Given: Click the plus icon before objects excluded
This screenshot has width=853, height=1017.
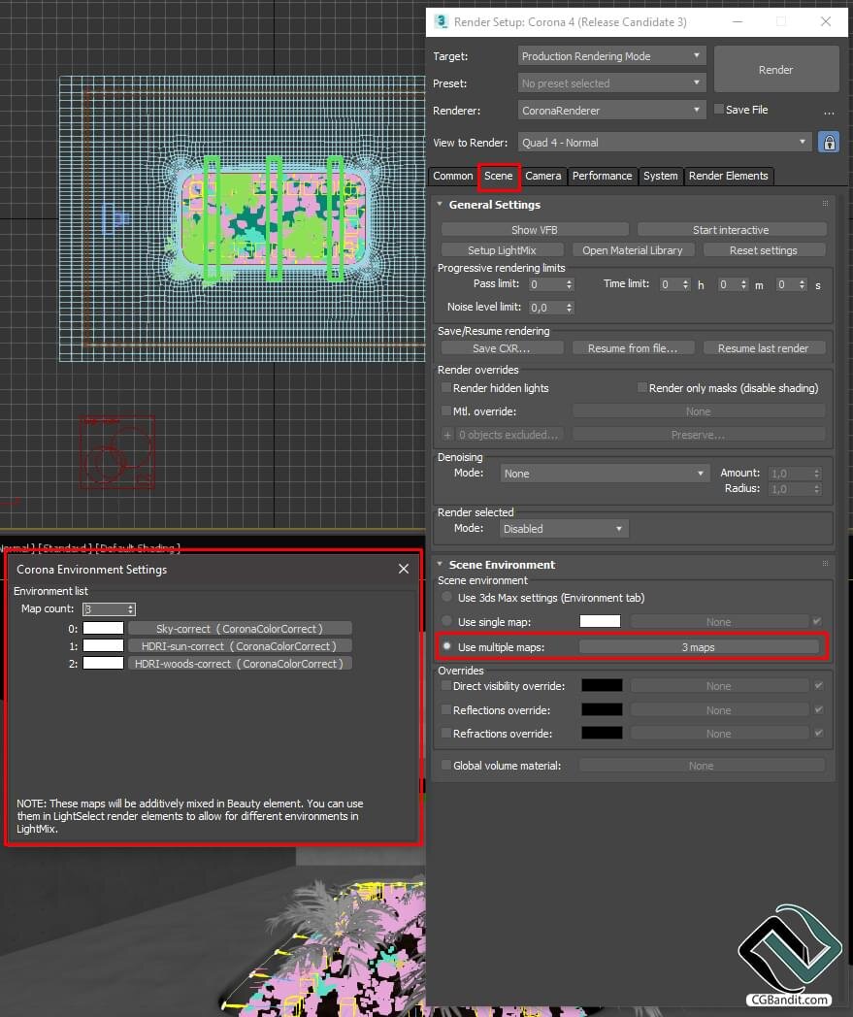Looking at the screenshot, I should (447, 435).
